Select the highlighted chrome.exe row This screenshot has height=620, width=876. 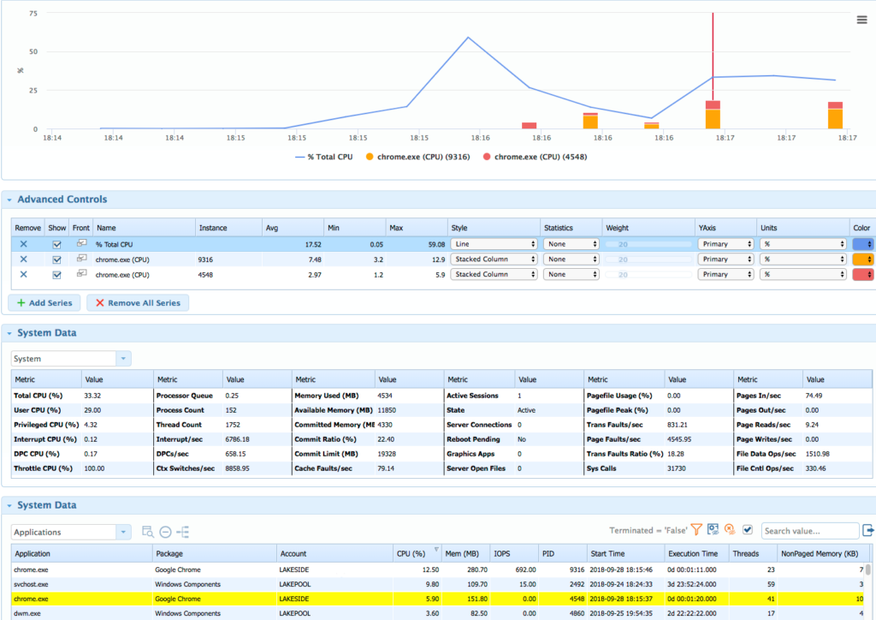(x=81, y=599)
